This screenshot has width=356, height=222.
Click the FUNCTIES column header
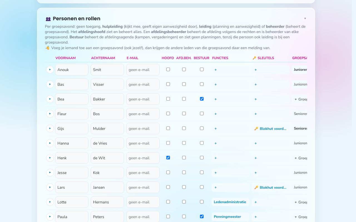(x=220, y=58)
